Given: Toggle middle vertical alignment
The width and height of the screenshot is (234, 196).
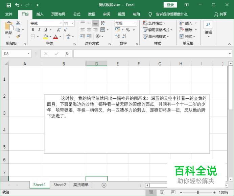Looking at the screenshot, I should [89, 23].
